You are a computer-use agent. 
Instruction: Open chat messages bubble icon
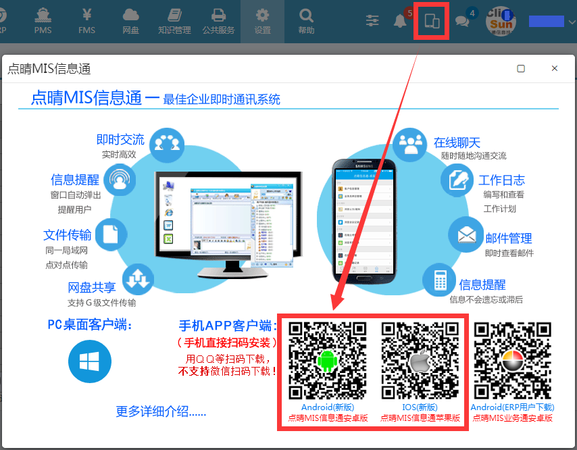(462, 21)
